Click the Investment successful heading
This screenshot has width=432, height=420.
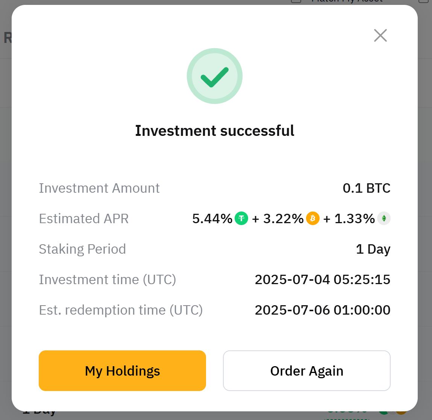(x=215, y=131)
